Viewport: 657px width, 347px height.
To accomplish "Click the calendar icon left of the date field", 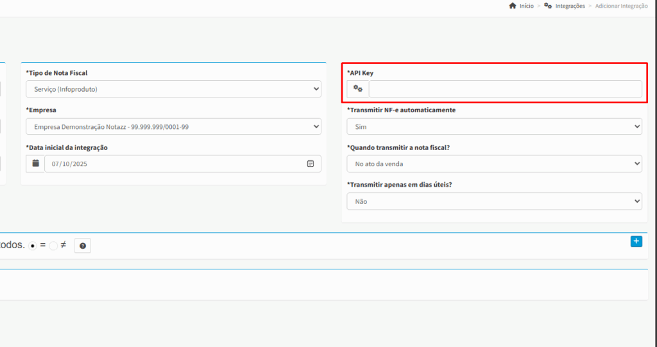I will click(x=36, y=164).
